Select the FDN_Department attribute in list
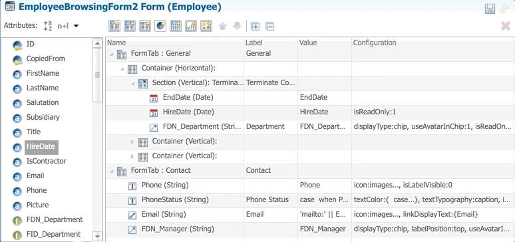This screenshot has height=242, width=515. [54, 219]
